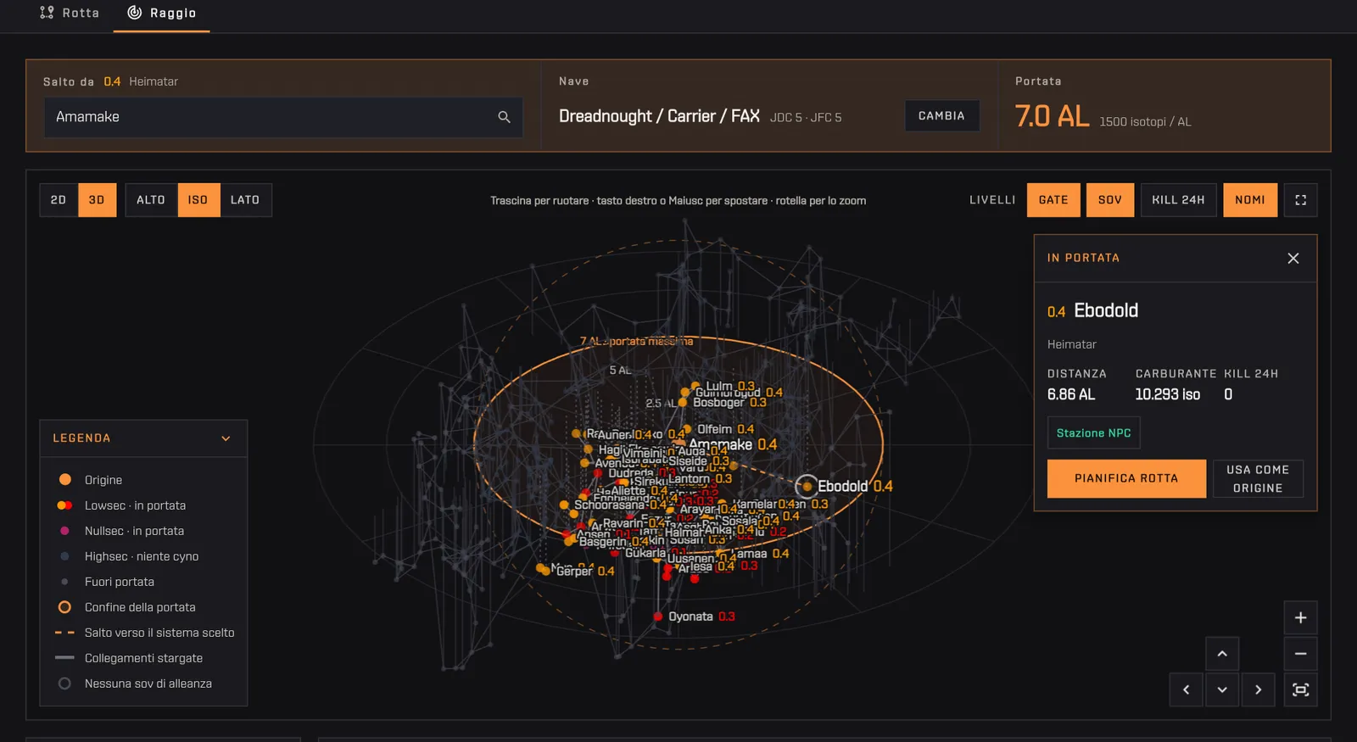Pan the map down
Image resolution: width=1357 pixels, height=742 pixels.
click(1222, 689)
